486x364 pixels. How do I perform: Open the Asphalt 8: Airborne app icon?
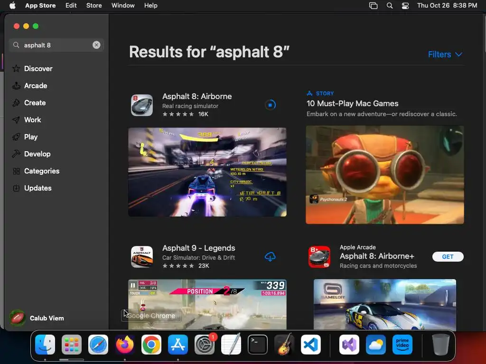point(141,105)
